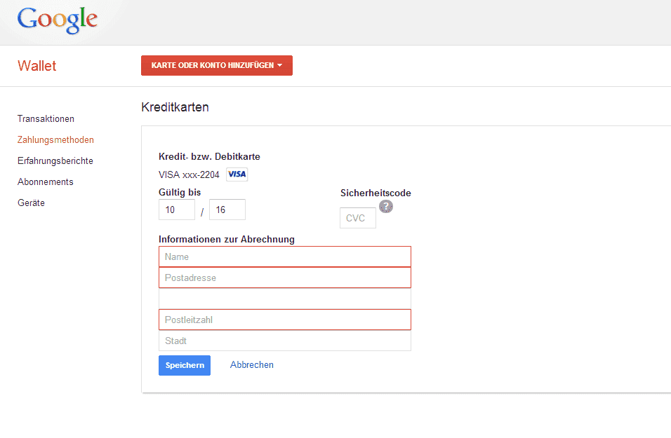Click the Wallet heading link
Viewport: 671px width, 438px height.
coord(36,66)
